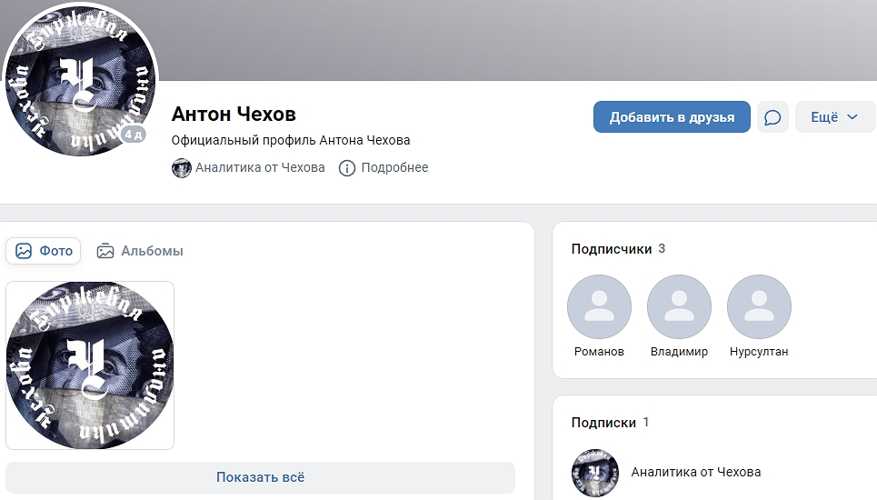Open the Подписки list header
This screenshot has height=500, width=877.
603,423
